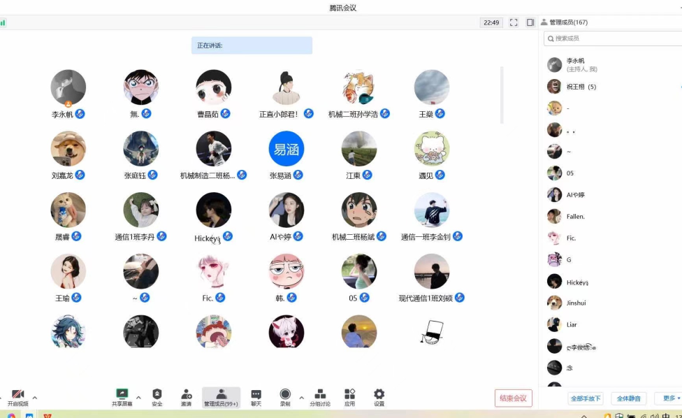This screenshot has height=418, width=682.
Task: Click the 邀请 (Invite) icon
Action: coord(187,396)
